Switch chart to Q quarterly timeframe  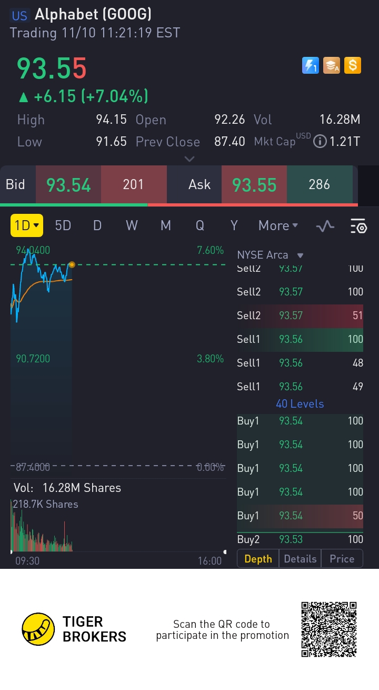pyautogui.click(x=200, y=225)
